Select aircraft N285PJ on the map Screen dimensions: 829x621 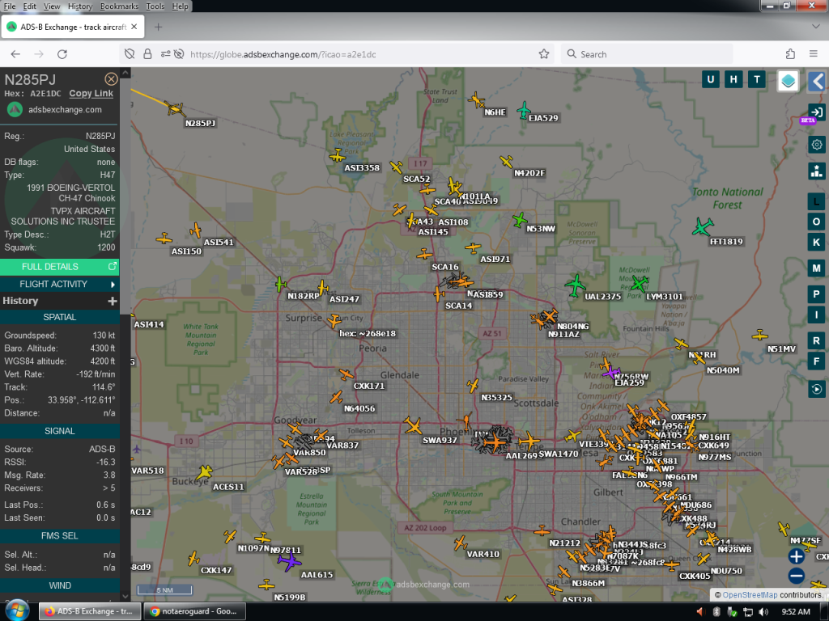click(175, 109)
